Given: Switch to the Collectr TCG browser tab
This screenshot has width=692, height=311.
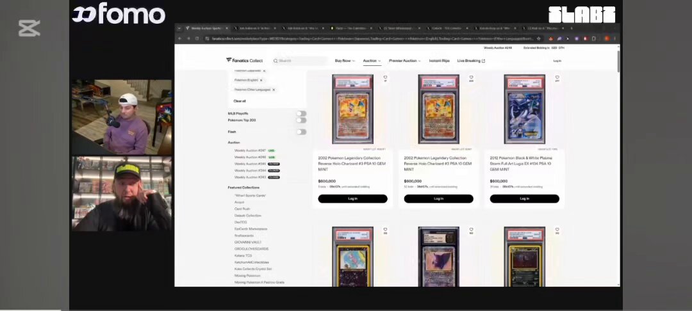Looking at the screenshot, I should click(447, 28).
